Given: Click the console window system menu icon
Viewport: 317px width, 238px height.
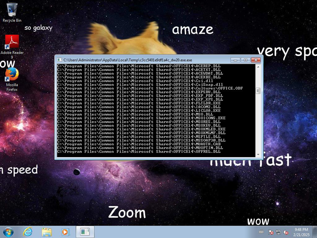Looking at the screenshot, I should click(59, 60).
